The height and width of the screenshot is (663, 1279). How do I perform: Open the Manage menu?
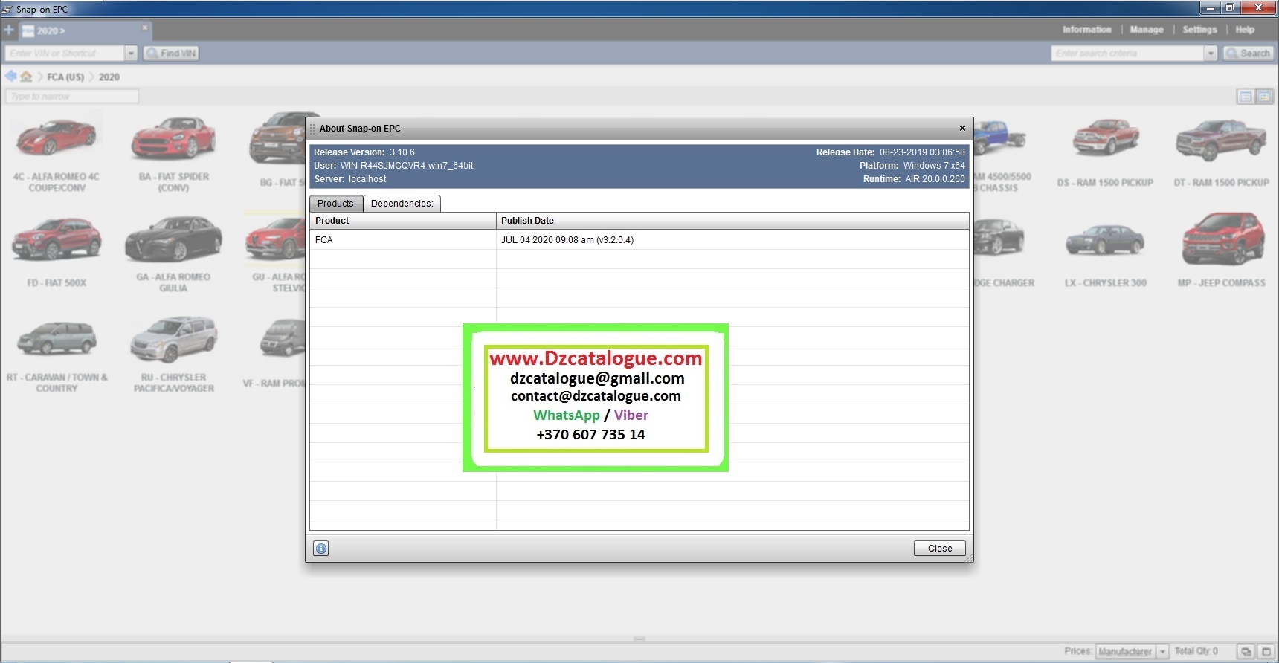(1147, 30)
